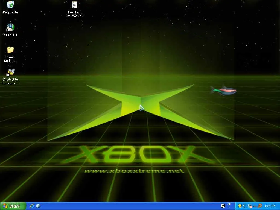Image resolution: width=280 pixels, height=210 pixels.
Task: Select the Unused Desktop folder icon
Action: [x=10, y=54]
